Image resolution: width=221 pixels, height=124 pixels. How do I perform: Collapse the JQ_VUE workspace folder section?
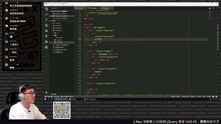[x=61, y=21]
